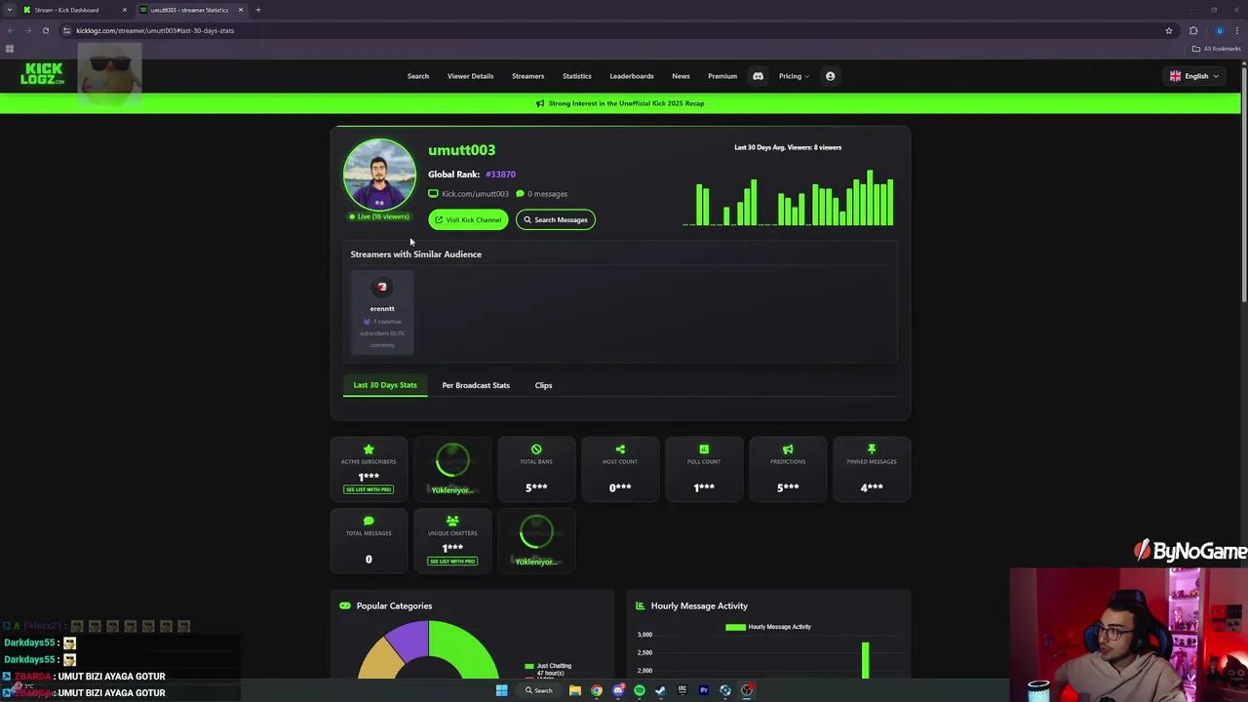The height and width of the screenshot is (702, 1248).
Task: Open the Search nav item
Action: click(x=418, y=76)
